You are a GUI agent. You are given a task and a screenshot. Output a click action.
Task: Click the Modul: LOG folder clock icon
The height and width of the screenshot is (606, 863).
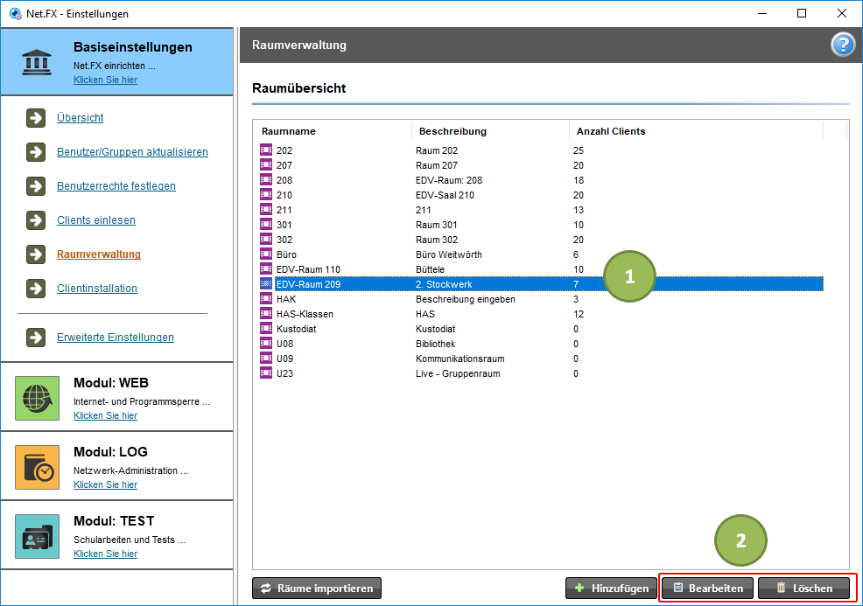[37, 468]
